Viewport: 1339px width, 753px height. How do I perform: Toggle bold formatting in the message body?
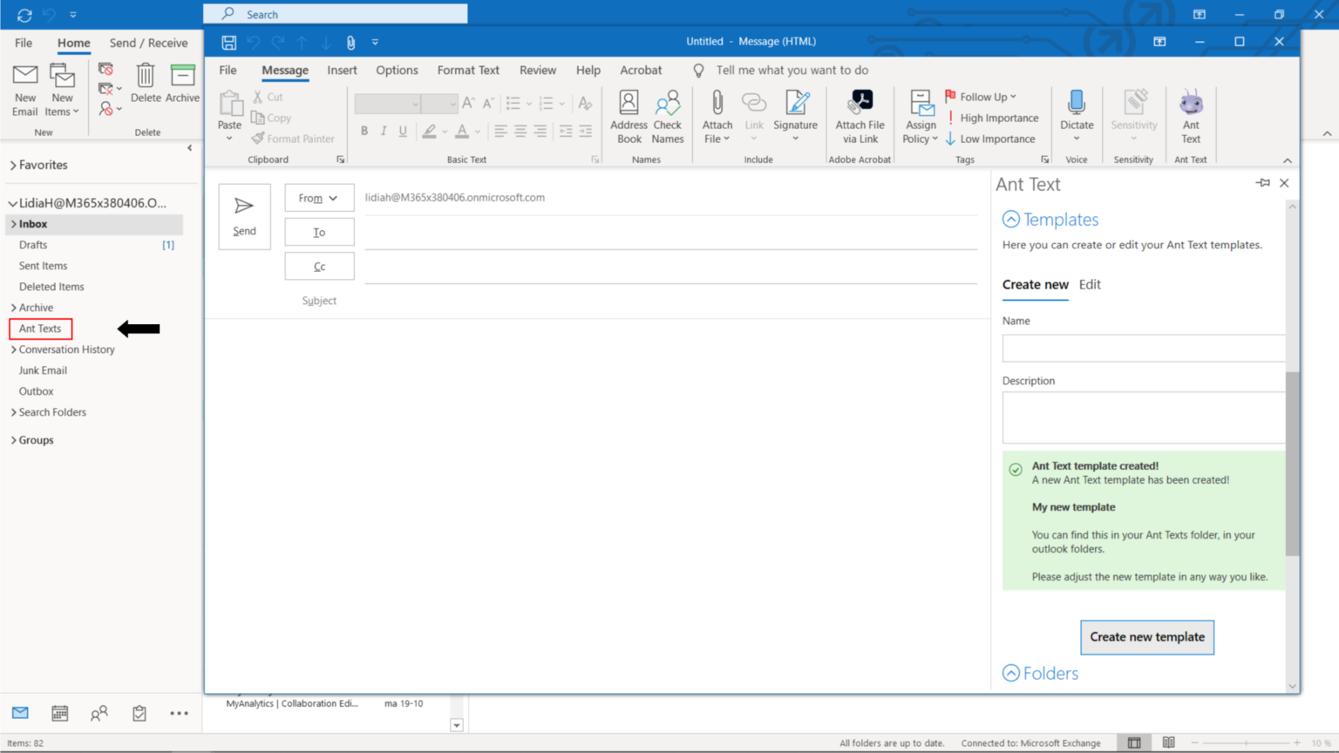(x=364, y=131)
